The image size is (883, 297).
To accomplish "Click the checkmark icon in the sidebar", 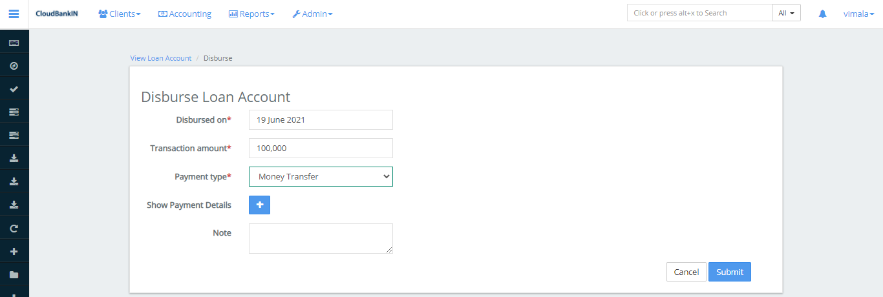I will point(14,89).
